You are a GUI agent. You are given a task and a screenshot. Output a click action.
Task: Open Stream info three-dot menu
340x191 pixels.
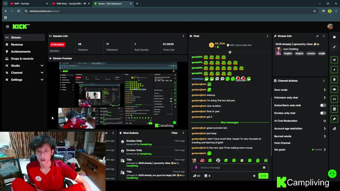click(x=324, y=36)
